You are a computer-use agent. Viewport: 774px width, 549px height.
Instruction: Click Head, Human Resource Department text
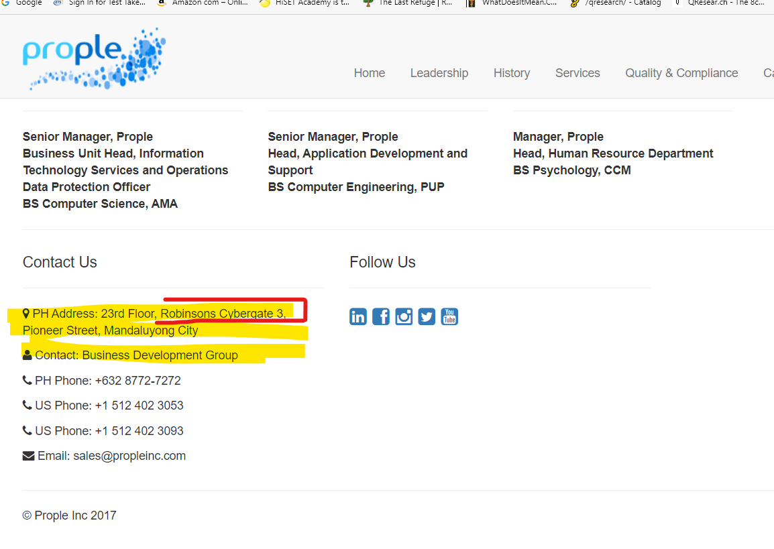click(x=613, y=154)
